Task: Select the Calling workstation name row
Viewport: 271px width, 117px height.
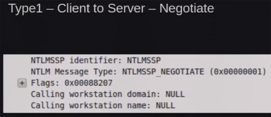Action: 103,105
